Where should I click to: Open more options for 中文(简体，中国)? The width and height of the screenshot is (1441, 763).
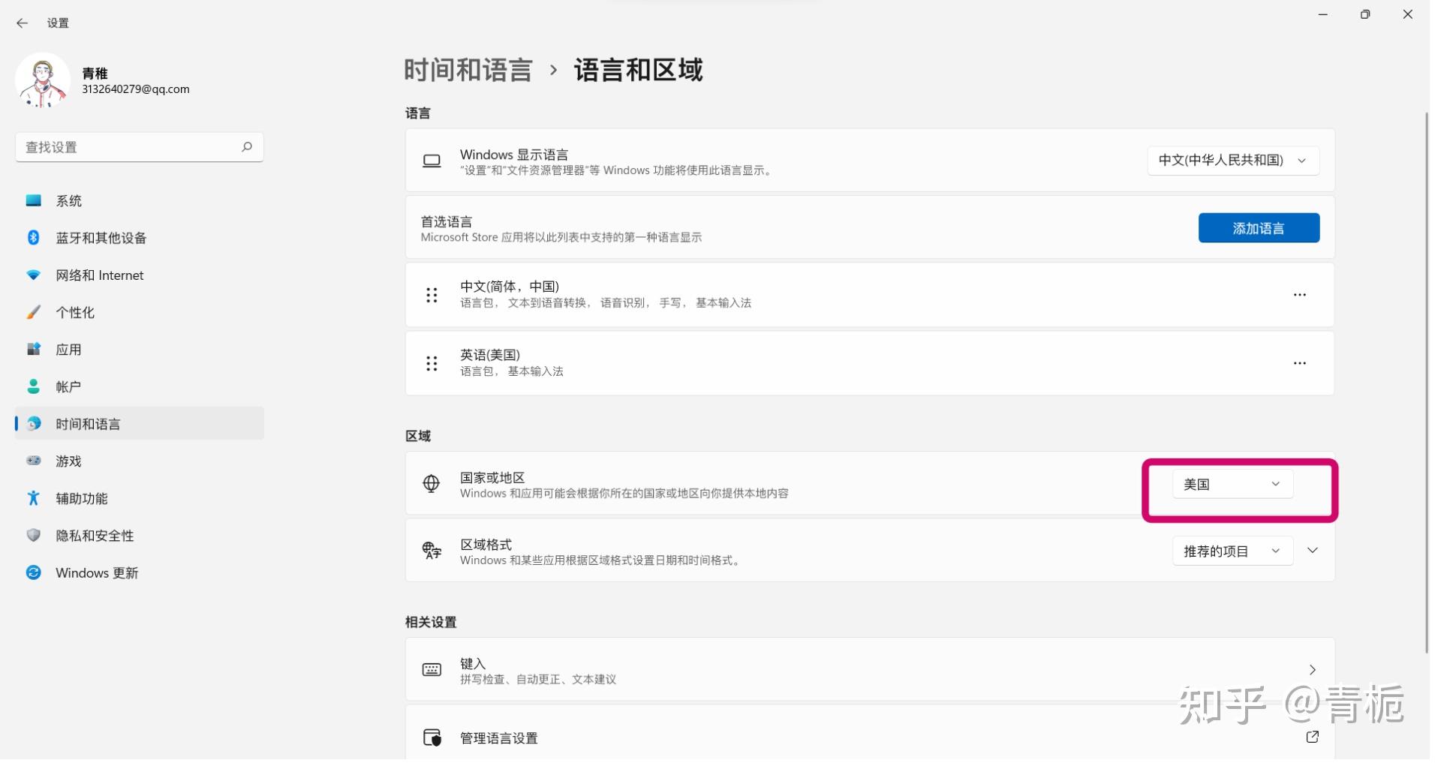point(1310,297)
